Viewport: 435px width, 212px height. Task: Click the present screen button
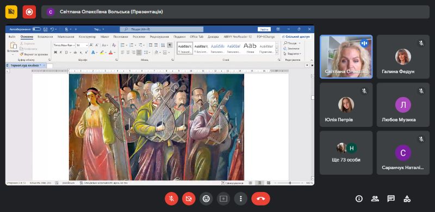[223, 198]
